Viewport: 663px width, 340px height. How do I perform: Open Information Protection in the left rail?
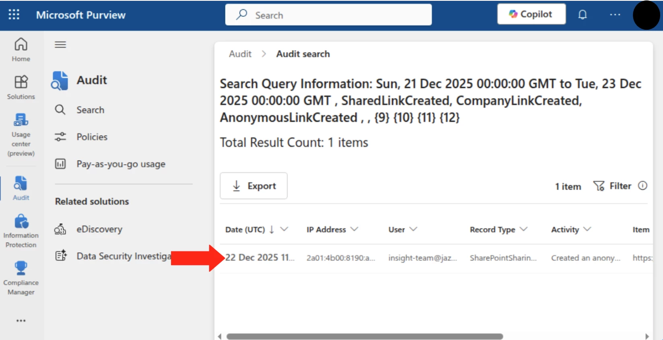(21, 231)
